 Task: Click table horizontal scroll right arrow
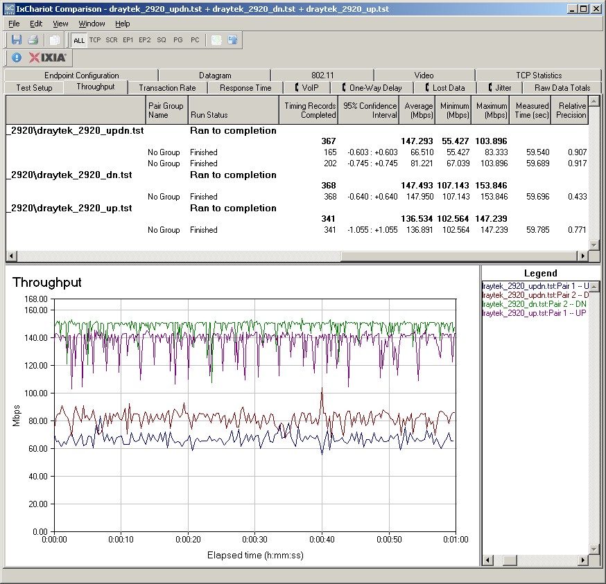583,256
